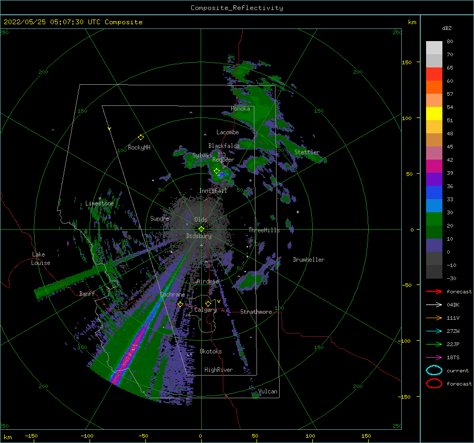Click the Vulcan label
Screen dimensions: 474x443
(x=268, y=391)
